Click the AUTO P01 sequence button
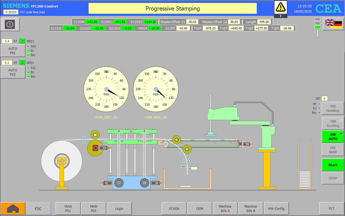This screenshot has width=345, height=216. pyautogui.click(x=13, y=51)
